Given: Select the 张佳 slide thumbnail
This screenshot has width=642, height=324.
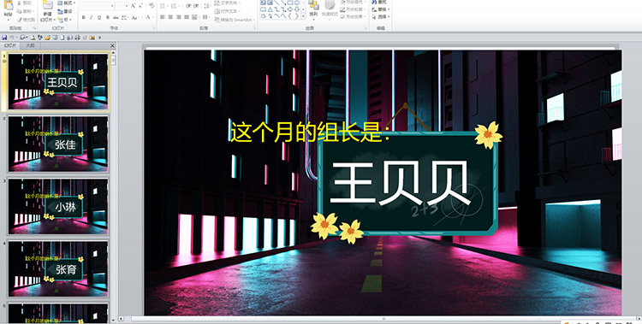Looking at the screenshot, I should [58, 144].
